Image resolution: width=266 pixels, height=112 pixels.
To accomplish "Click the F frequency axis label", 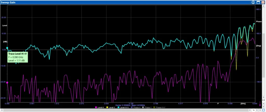I will point(218,103).
